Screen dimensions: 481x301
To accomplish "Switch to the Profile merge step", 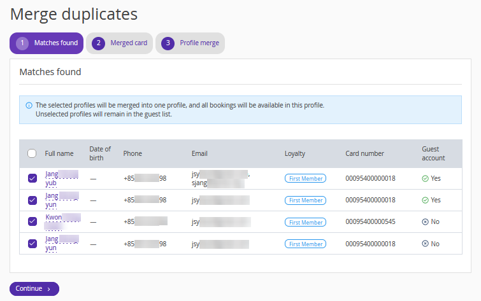I will click(199, 43).
